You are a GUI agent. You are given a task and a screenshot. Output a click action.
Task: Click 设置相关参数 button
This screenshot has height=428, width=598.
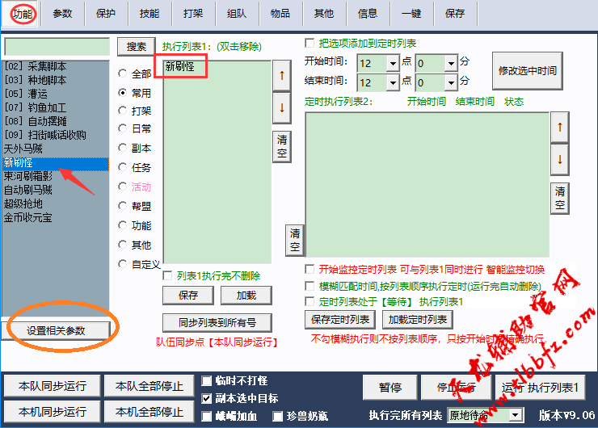(56, 331)
